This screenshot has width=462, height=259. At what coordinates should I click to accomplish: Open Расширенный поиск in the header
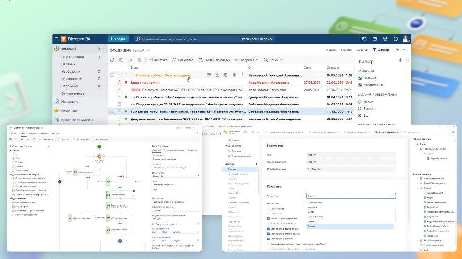(257, 39)
